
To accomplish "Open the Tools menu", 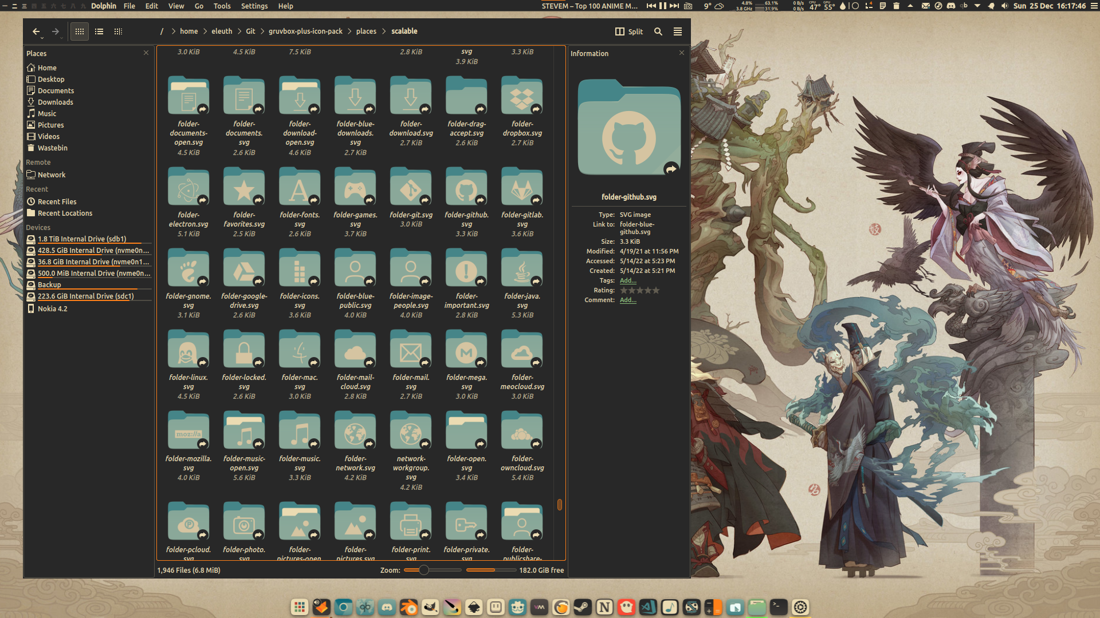I will [x=222, y=6].
